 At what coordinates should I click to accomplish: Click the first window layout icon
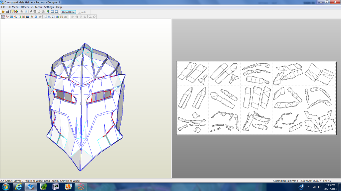[52, 12]
